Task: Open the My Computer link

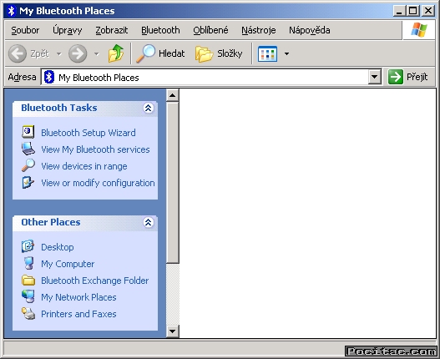Action: point(68,264)
